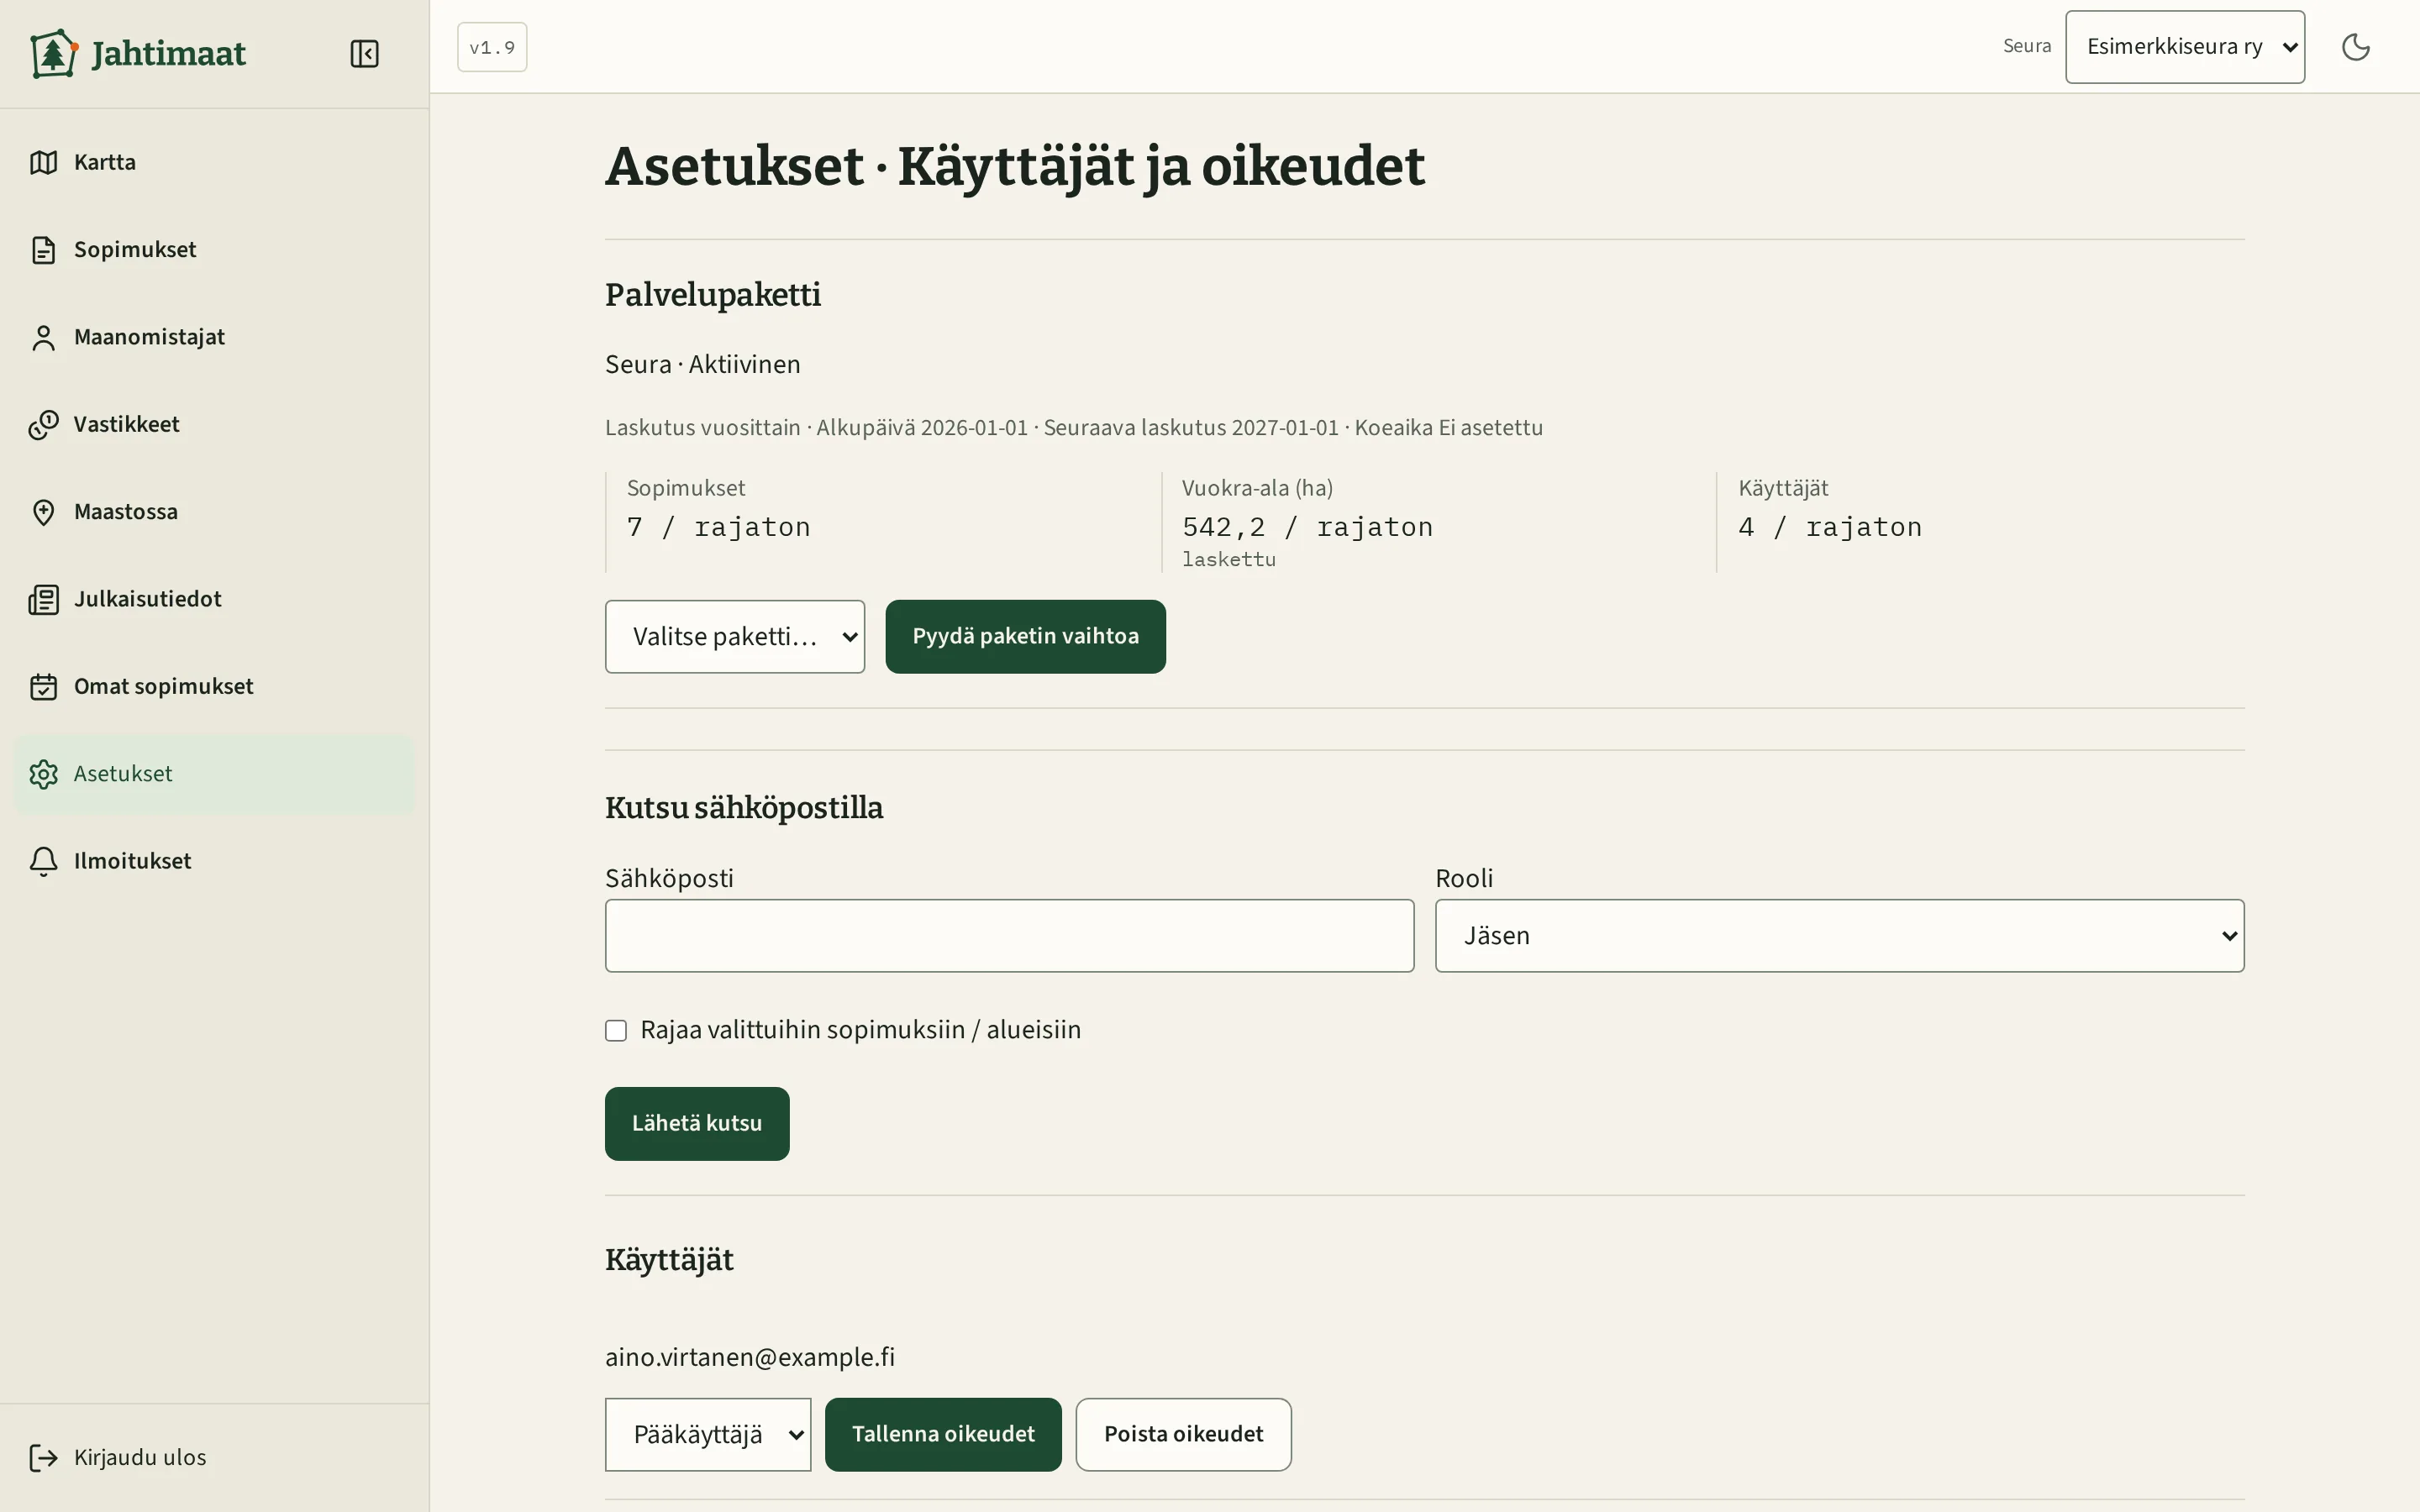2420x1512 pixels.
Task: Click the Lähetä kutsu button
Action: tap(697, 1124)
